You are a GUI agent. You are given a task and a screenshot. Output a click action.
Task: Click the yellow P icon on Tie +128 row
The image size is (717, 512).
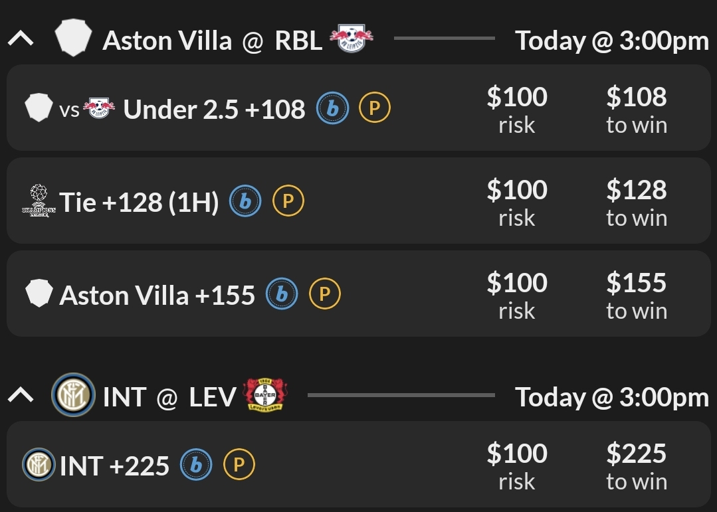[x=288, y=201]
